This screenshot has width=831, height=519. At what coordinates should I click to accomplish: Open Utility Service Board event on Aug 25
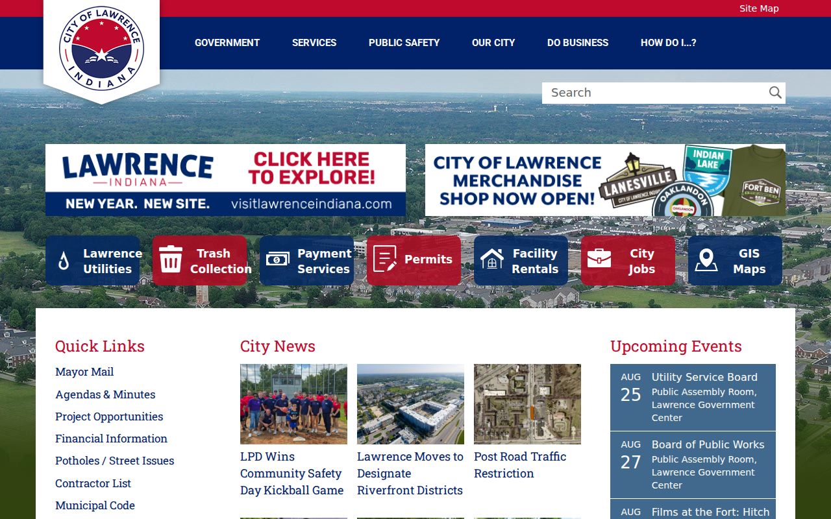point(693,397)
